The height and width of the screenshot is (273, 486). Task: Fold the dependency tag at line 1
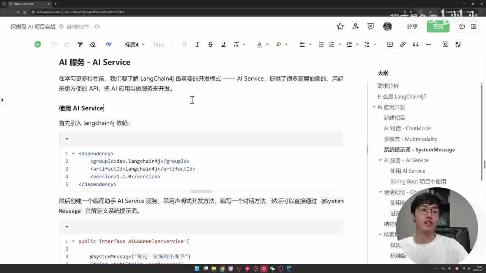(x=73, y=154)
